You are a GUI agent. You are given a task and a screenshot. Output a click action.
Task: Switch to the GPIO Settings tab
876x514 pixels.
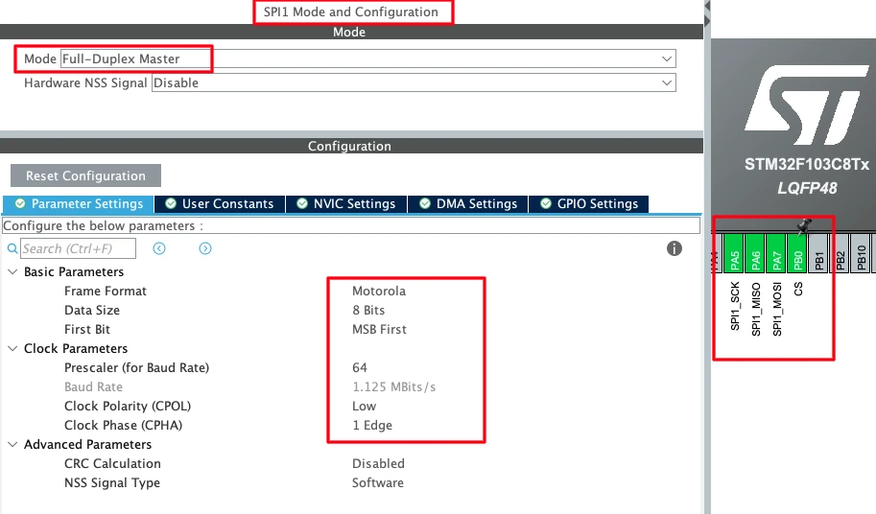click(x=589, y=204)
